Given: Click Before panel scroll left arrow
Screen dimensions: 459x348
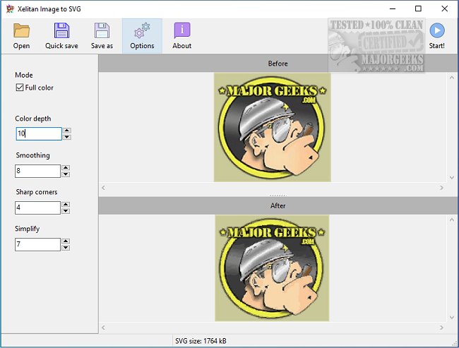Looking at the screenshot, I should [104, 188].
